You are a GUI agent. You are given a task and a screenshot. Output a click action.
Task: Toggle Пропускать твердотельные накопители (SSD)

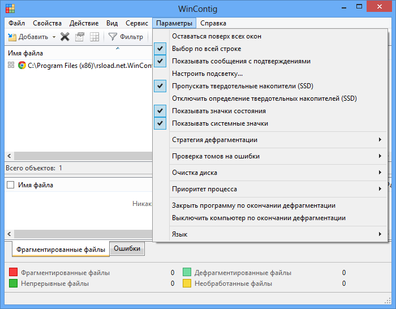pyautogui.click(x=270, y=86)
